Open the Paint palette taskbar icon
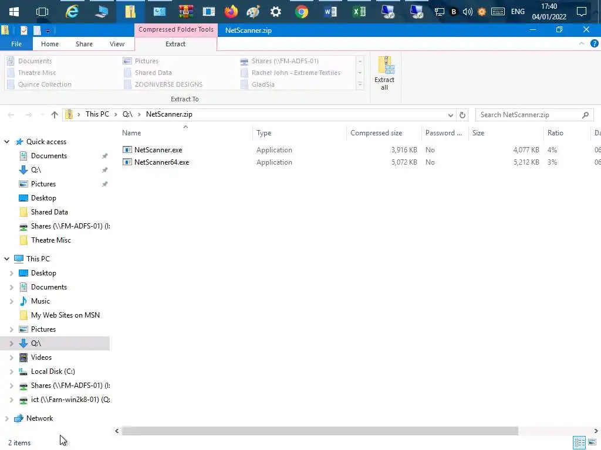The image size is (601, 450). tap(253, 12)
